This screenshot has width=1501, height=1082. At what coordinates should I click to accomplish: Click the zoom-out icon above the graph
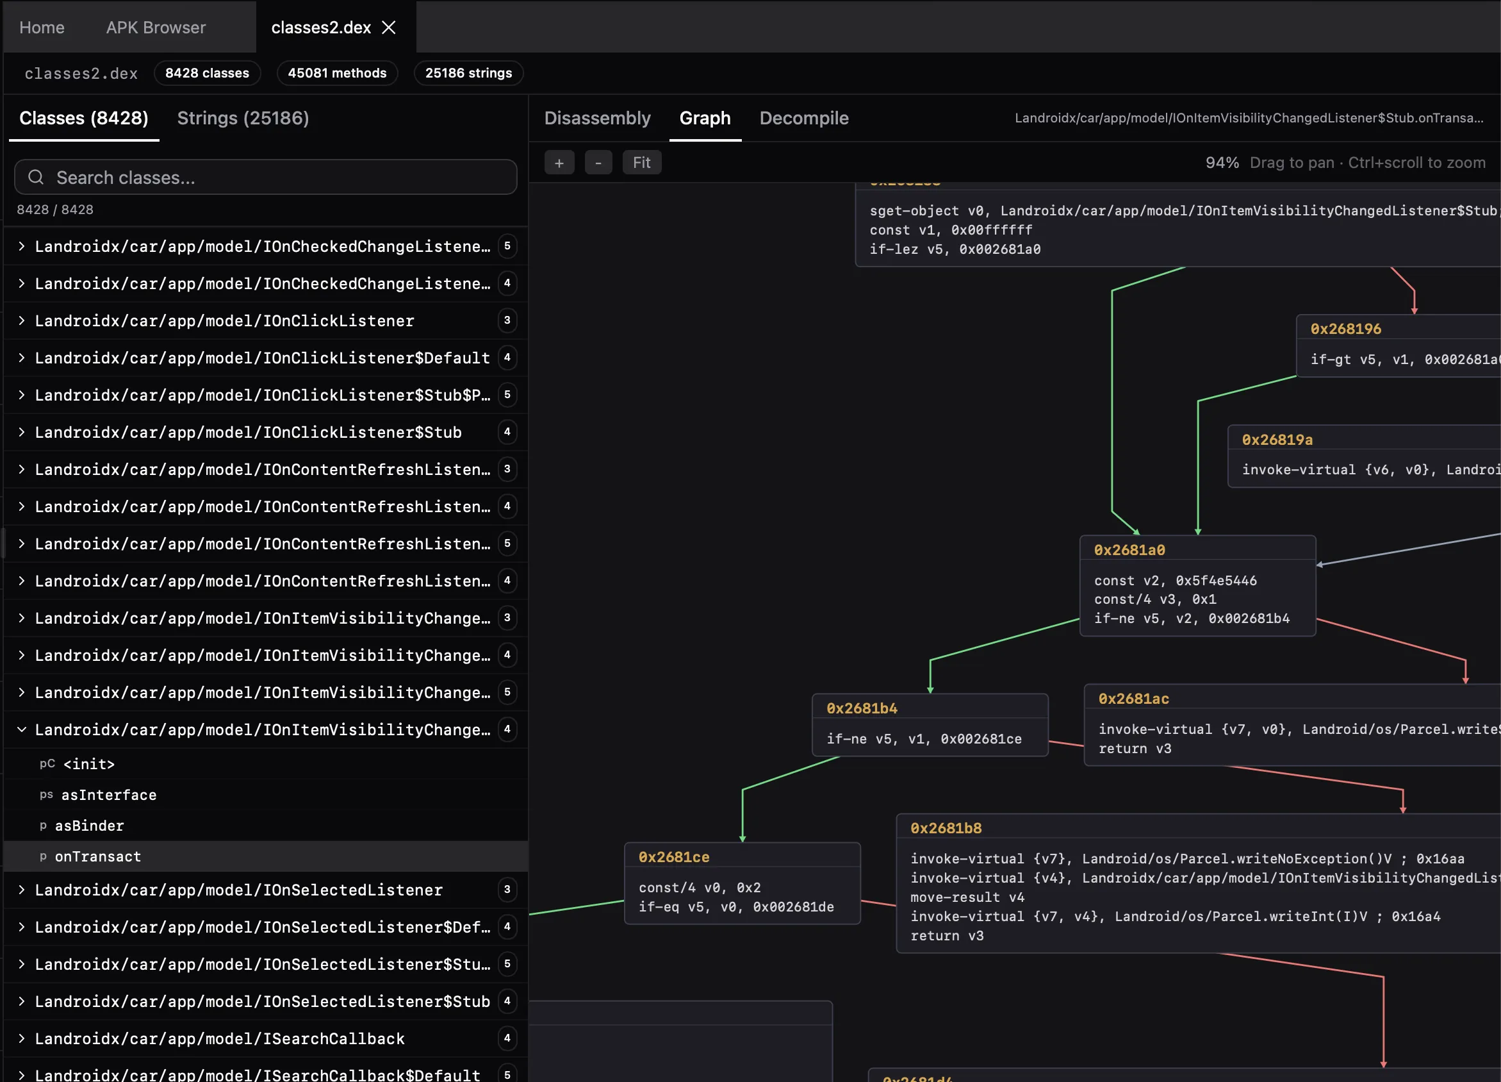(x=598, y=162)
